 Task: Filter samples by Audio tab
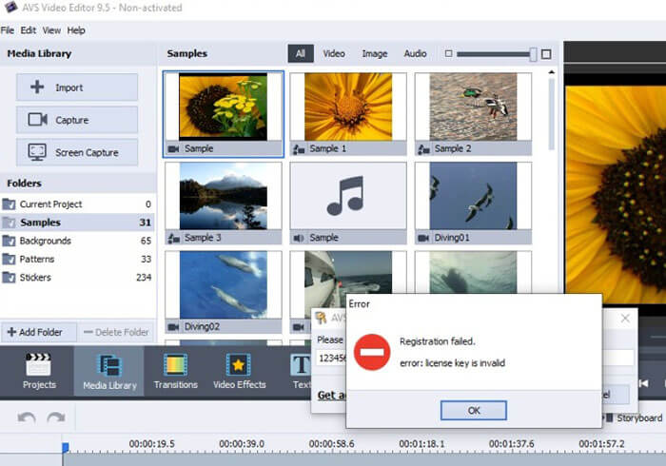point(415,53)
